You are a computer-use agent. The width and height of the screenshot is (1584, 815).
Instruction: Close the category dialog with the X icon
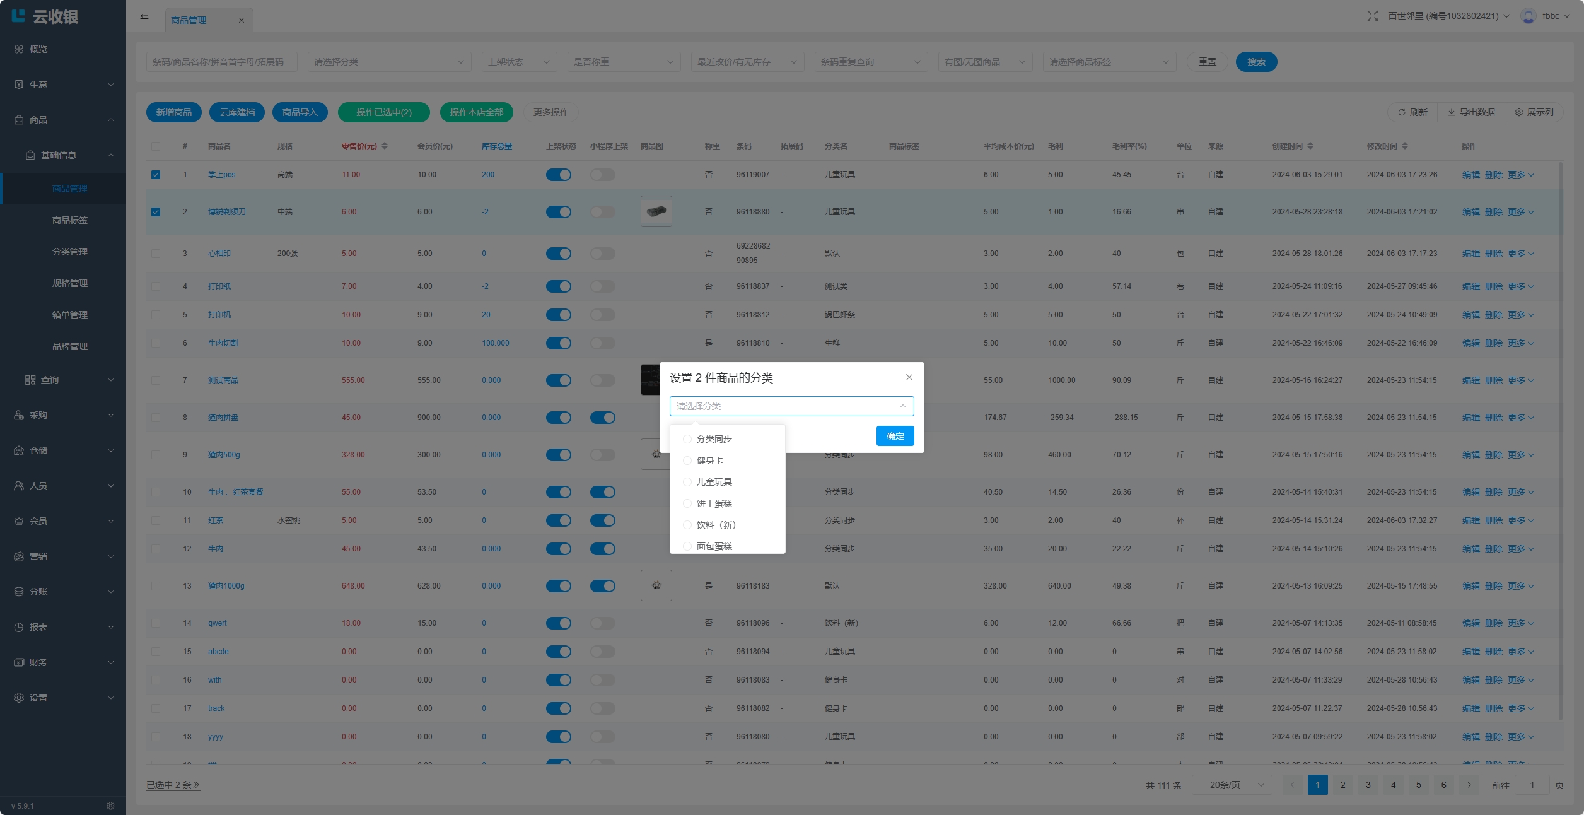click(909, 377)
